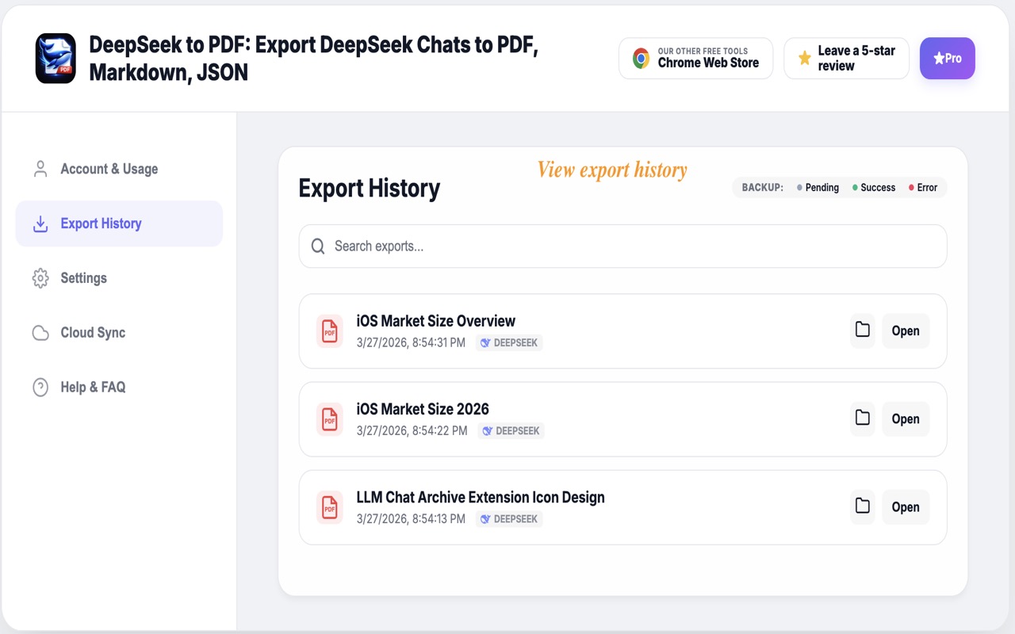Click the Help & FAQ question icon
Viewport: 1015px width, 634px height.
[x=40, y=388]
